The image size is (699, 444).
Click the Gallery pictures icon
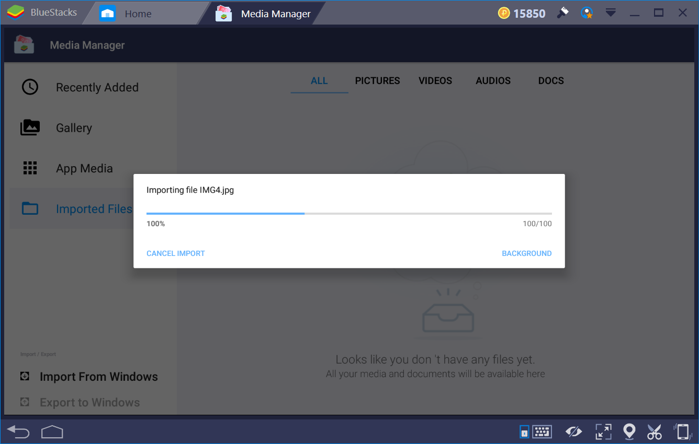(x=30, y=127)
